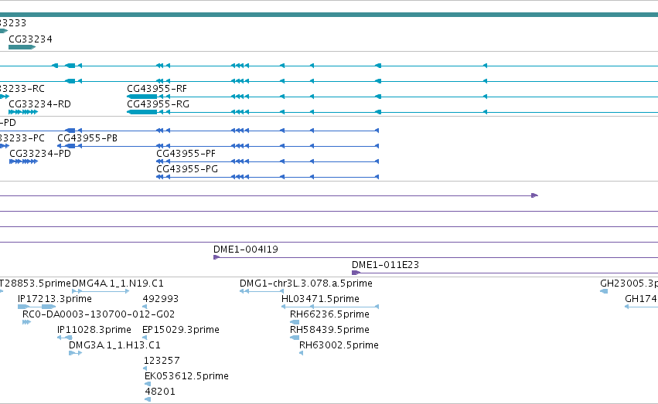Select the 123257 feature label
This screenshot has width=658, height=404.
coord(162,361)
